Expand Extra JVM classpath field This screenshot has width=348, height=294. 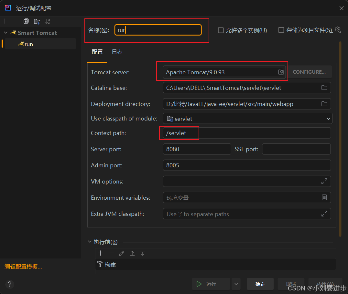pos(324,214)
